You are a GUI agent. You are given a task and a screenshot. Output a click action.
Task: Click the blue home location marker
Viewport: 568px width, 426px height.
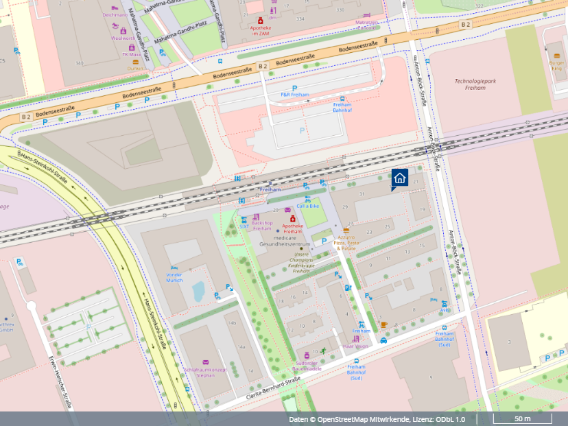[400, 178]
